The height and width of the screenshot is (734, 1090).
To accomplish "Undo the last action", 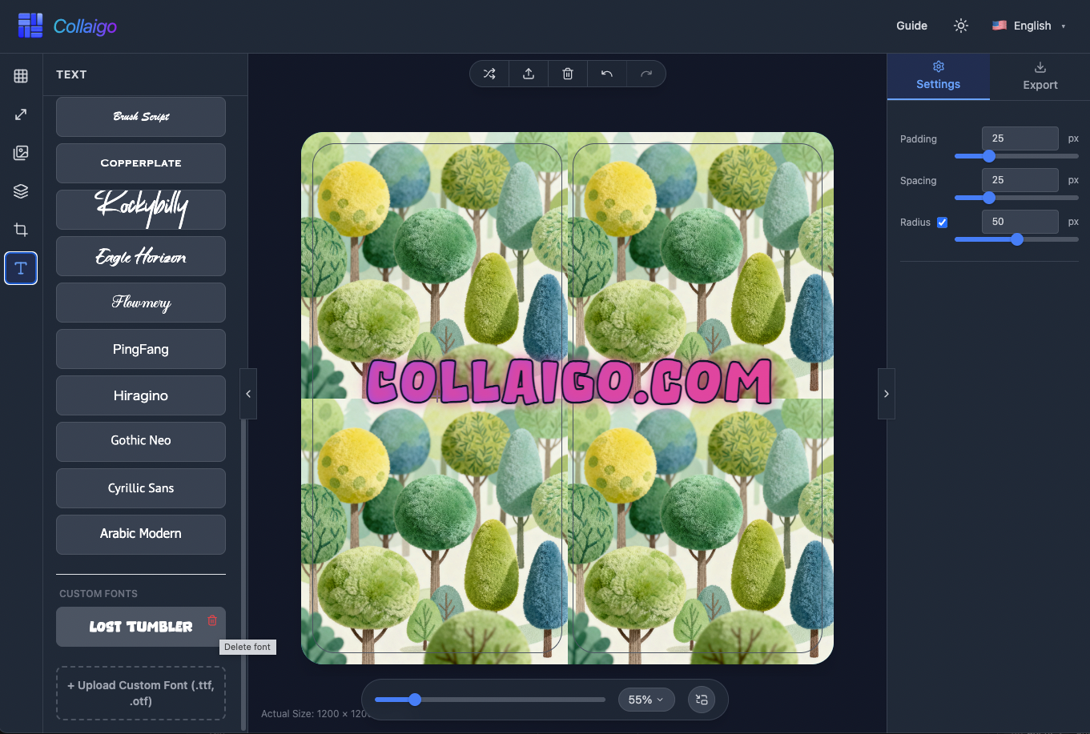I will click(x=607, y=74).
